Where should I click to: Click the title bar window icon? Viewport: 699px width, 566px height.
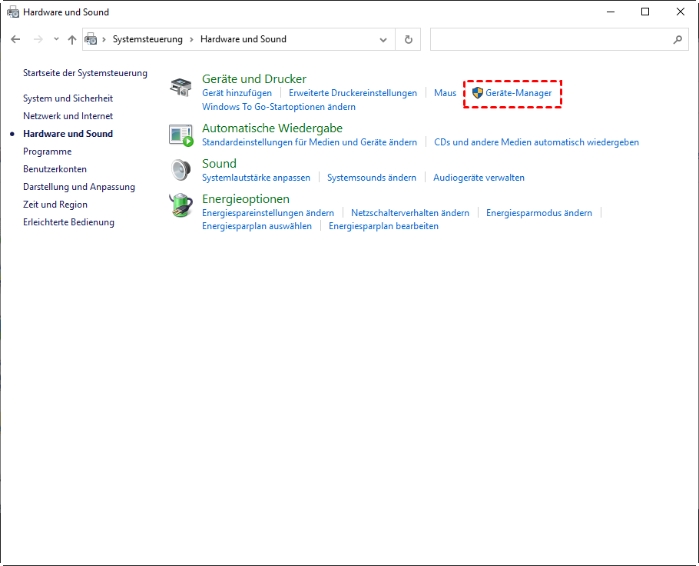coord(13,12)
